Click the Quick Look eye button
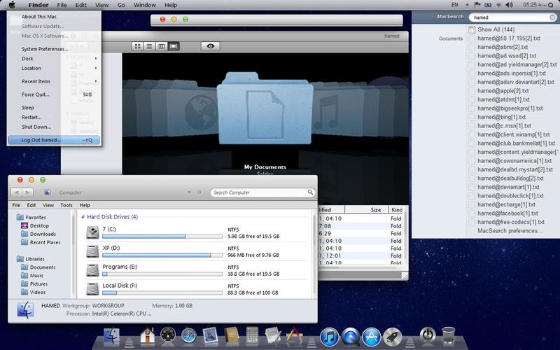This screenshot has width=560, height=350. coord(211,46)
